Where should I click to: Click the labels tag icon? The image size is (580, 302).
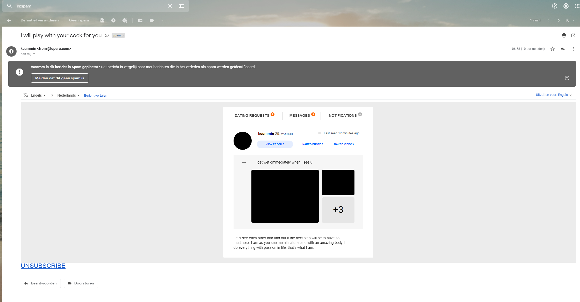coord(152,20)
